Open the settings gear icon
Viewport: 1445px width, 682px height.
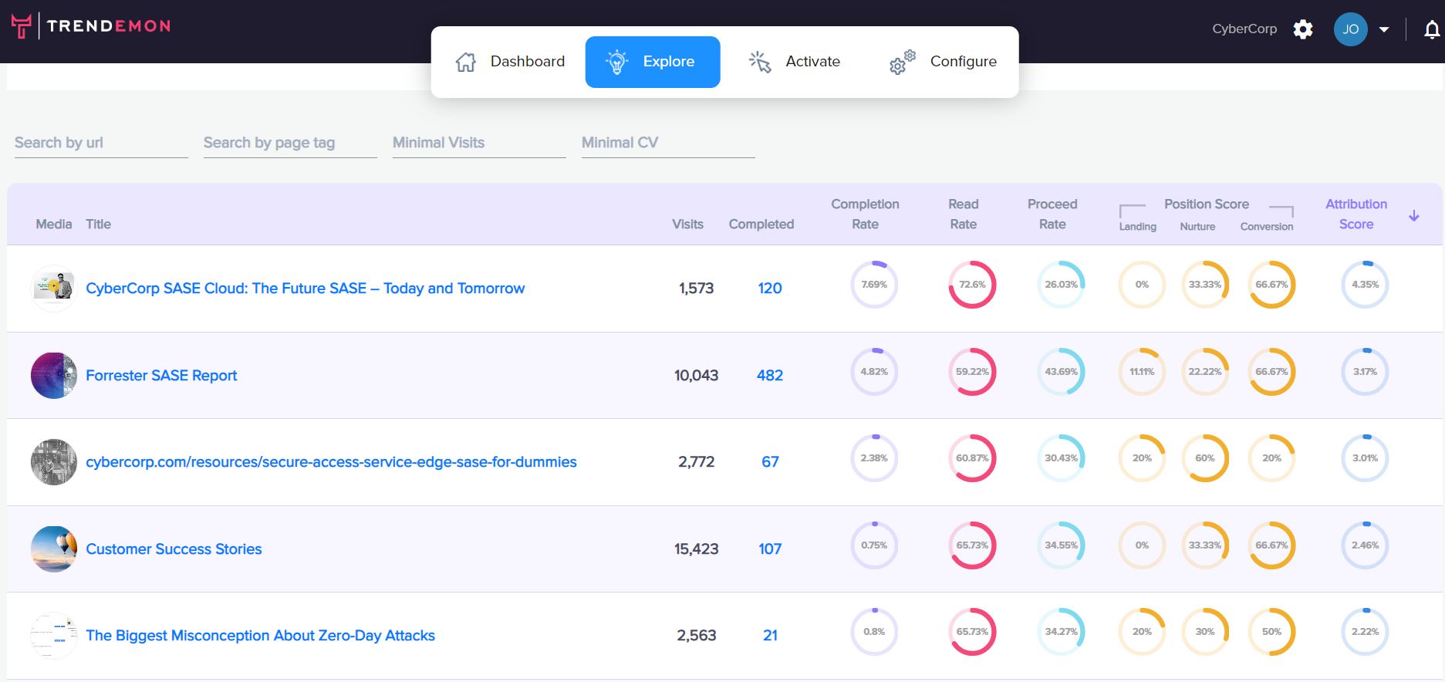(x=1303, y=29)
